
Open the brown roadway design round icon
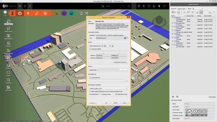[57, 14]
